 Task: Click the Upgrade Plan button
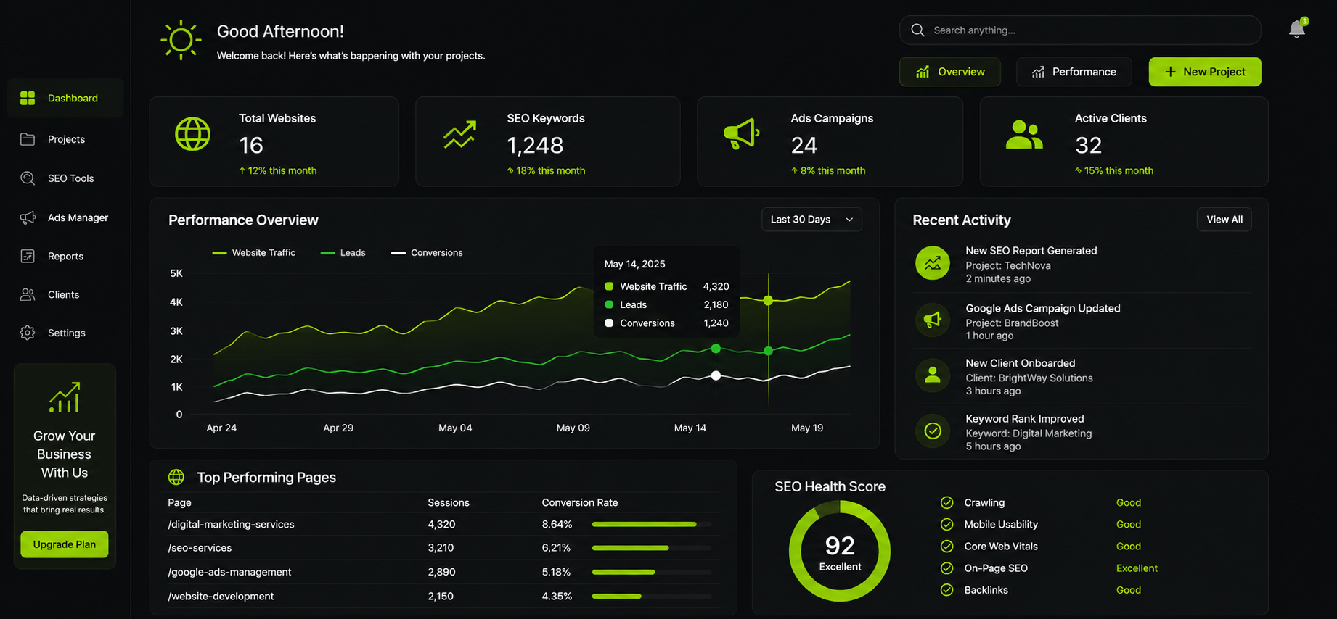click(x=65, y=544)
